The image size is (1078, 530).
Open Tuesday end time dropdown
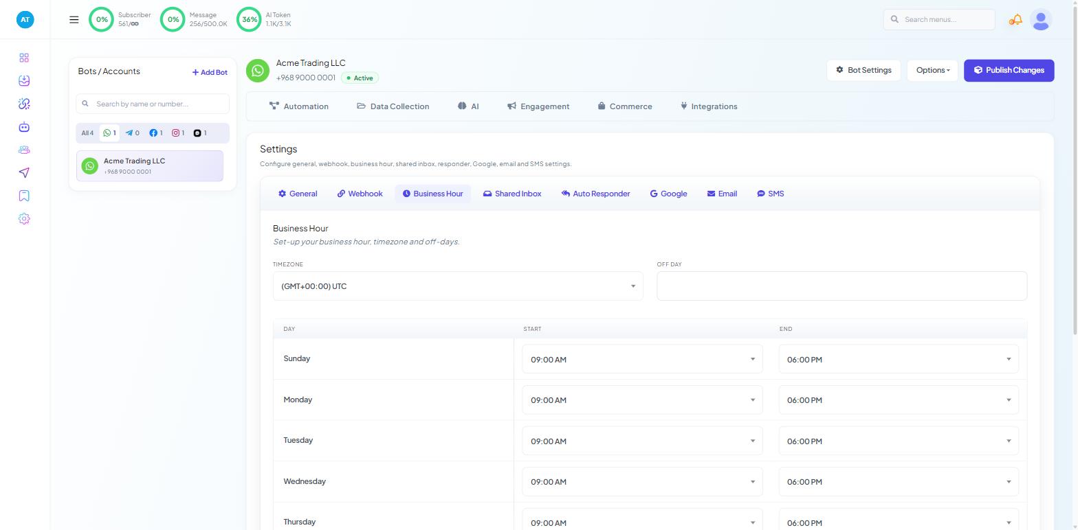pos(899,441)
